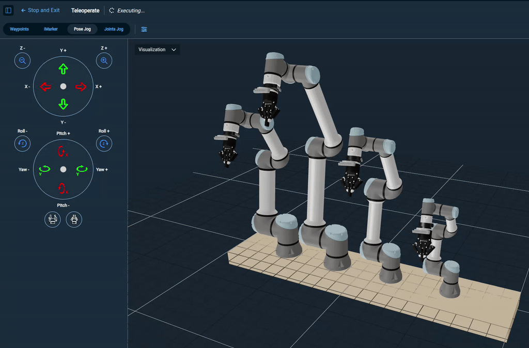Open the Joints Jog tab

coord(114,29)
